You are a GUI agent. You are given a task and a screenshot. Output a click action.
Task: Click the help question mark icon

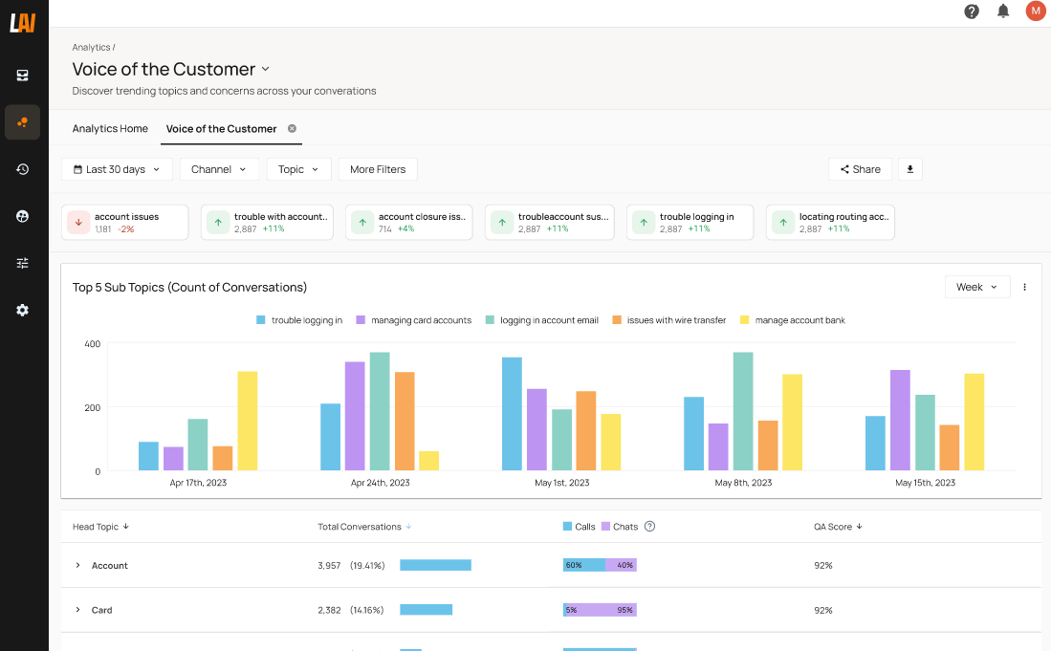tap(972, 11)
